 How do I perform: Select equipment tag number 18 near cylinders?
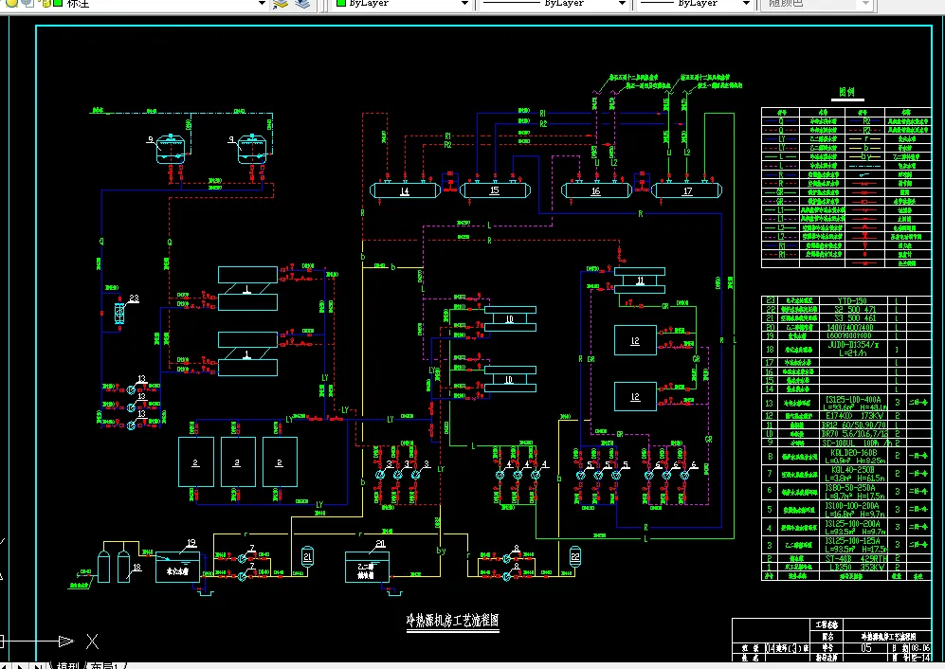136,568
